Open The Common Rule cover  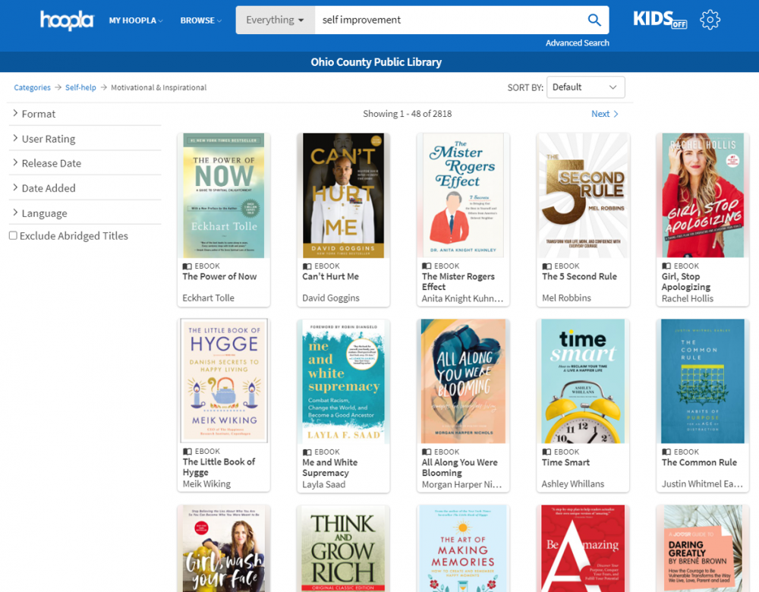(x=703, y=381)
